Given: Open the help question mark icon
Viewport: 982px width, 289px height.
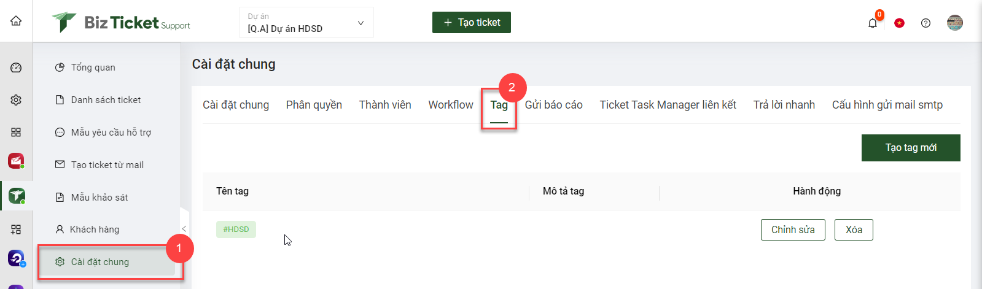Looking at the screenshot, I should [x=925, y=23].
